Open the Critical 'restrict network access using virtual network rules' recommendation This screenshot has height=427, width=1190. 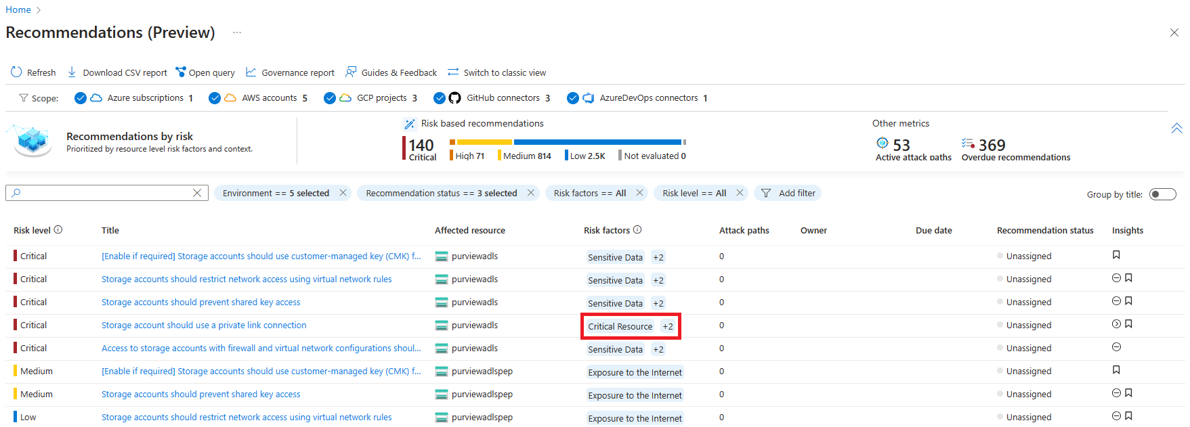247,279
